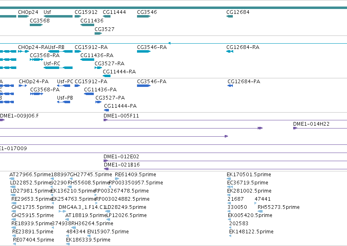This screenshot has height=246, width=347.
Task: Select EST RP003267478.5prime label
Action: coord(122,191)
